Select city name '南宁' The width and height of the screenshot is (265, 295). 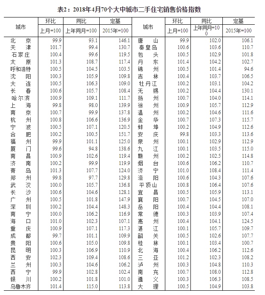pos(21,214)
